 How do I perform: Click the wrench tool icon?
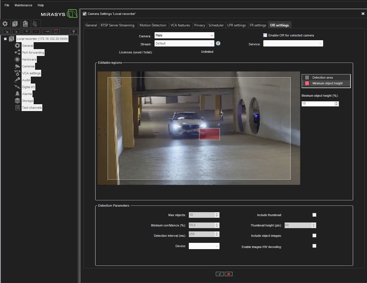[x=74, y=31]
